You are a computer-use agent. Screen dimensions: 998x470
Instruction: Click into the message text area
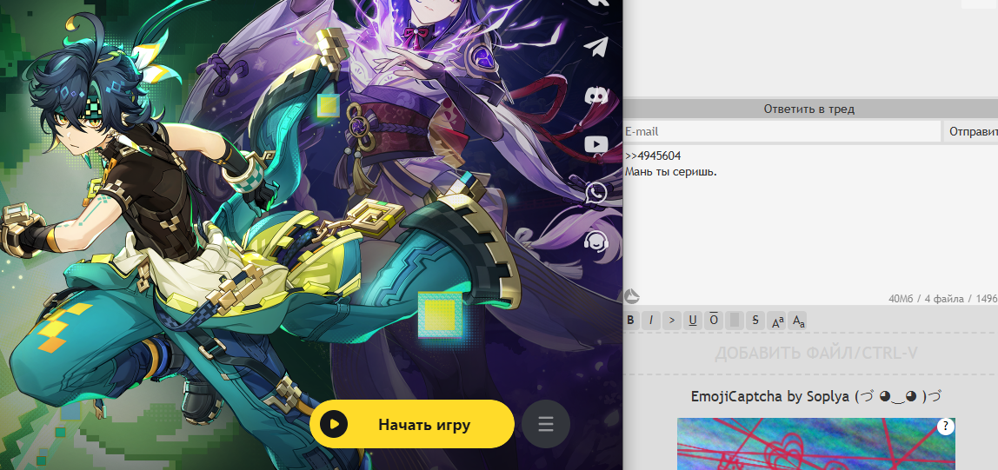tap(810, 225)
